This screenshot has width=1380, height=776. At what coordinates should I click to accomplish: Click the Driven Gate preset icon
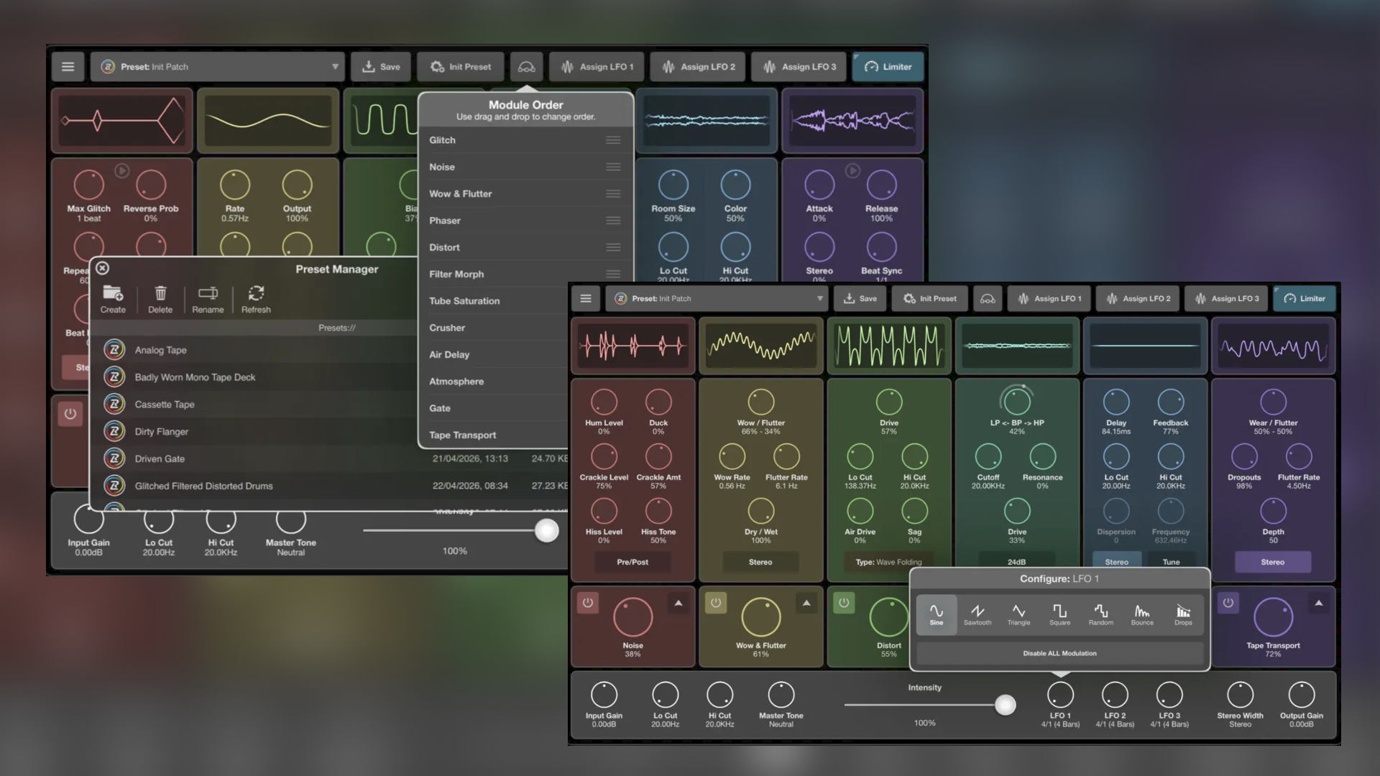tap(114, 458)
